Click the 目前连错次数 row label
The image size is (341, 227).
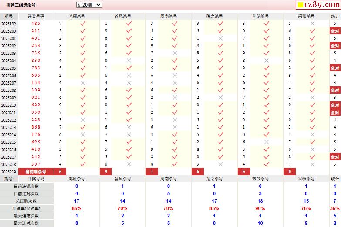26,186
